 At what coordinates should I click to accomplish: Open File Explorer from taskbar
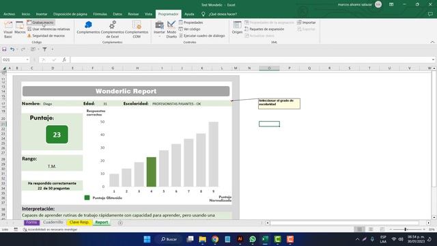tap(202, 239)
